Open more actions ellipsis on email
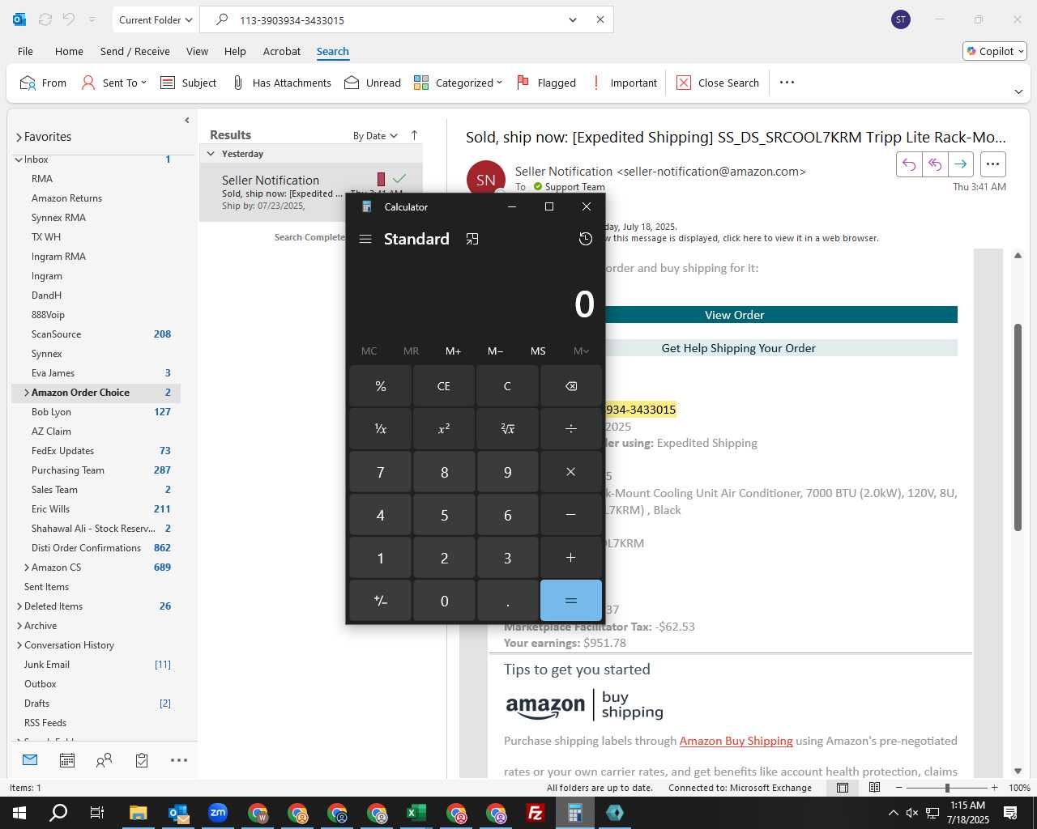 (x=992, y=164)
